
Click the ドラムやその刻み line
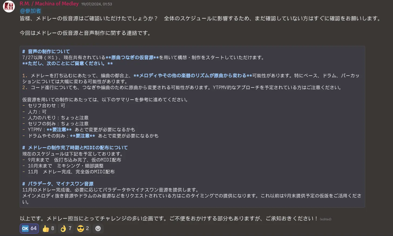90,136
